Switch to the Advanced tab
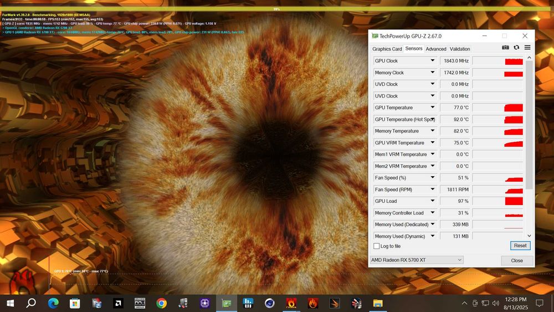554x312 pixels. point(436,49)
